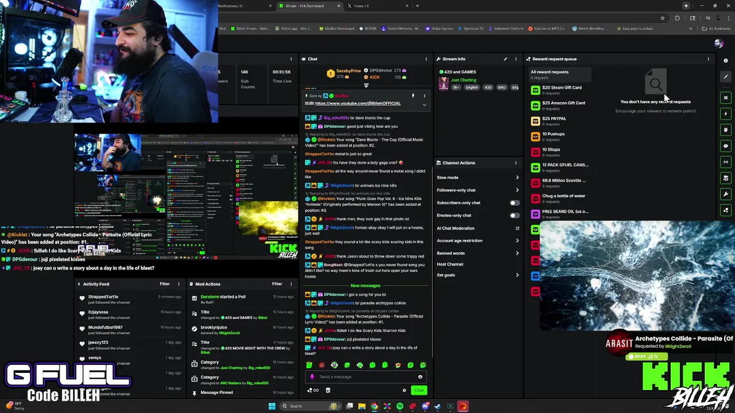The image size is (735, 413).
Task: Toggle Emotes-only chat switch
Action: [x=514, y=216]
